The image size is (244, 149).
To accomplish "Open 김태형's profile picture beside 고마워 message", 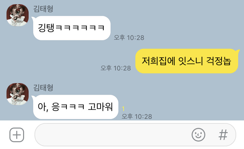I will click(x=18, y=94).
